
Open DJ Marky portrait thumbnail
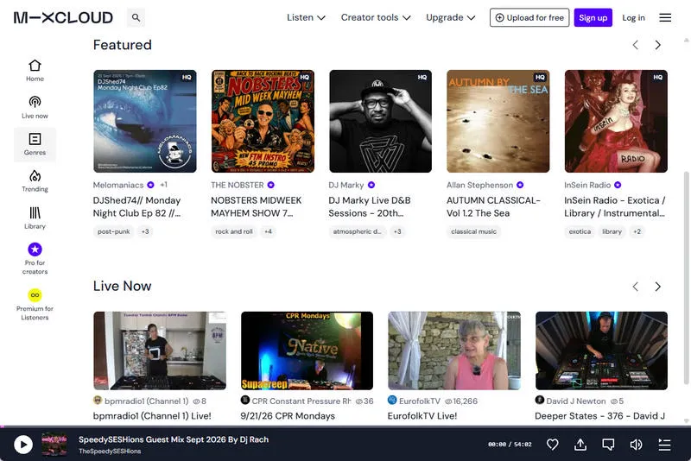pyautogui.click(x=380, y=121)
